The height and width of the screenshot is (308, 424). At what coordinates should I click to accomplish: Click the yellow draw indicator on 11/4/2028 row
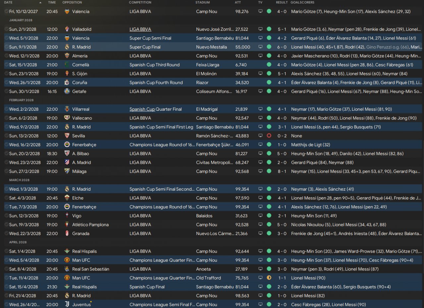click(269, 278)
